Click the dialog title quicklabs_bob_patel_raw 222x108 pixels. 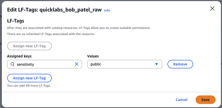coord(54,10)
